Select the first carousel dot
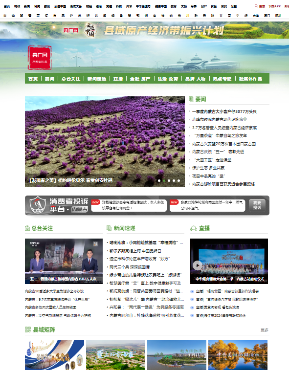Screen dimensions: 289x373 (x=159, y=180)
